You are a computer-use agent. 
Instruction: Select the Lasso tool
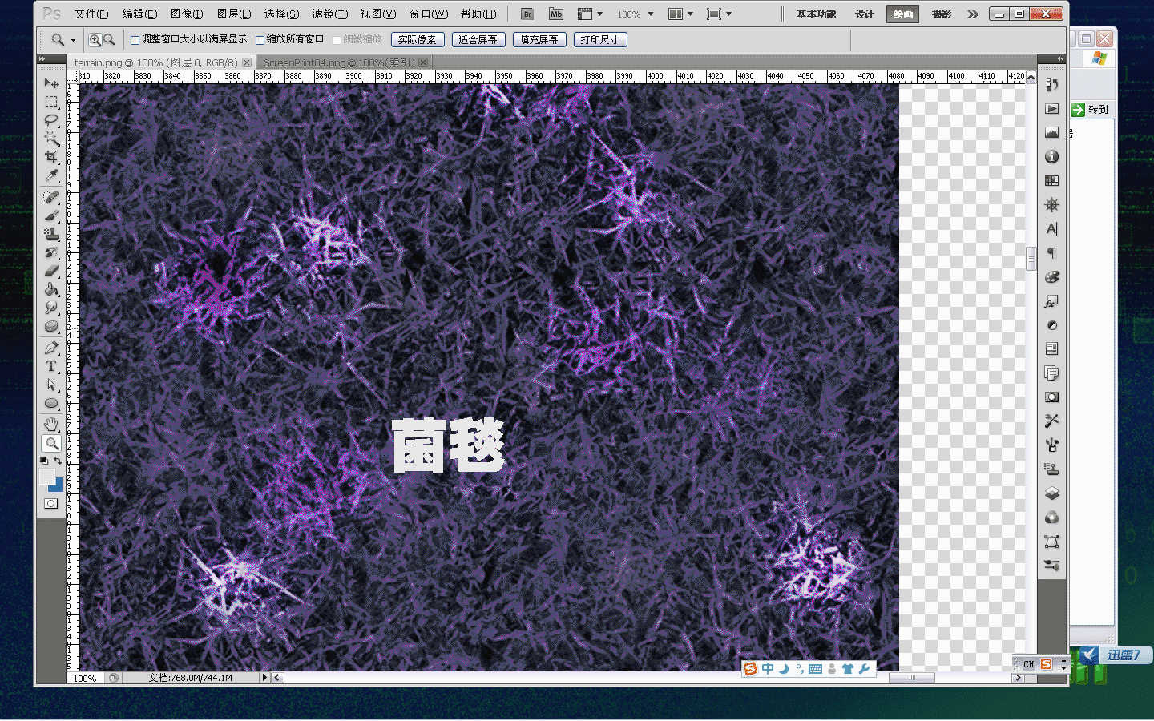click(51, 120)
